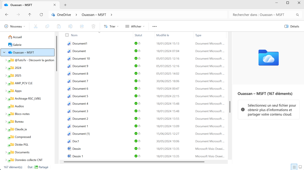Click the Galerie icon in sidebar
This screenshot has width=304, height=170.
point(10,45)
